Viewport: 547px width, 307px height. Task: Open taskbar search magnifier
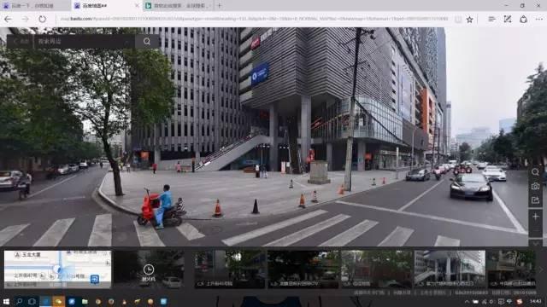(19, 301)
